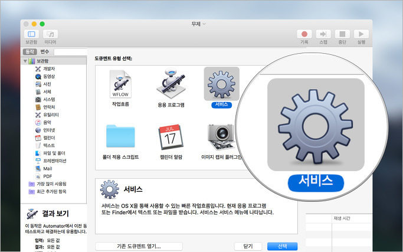403x252 pixels.
Task: Open the 미디어 media browser button
Action: (50, 34)
